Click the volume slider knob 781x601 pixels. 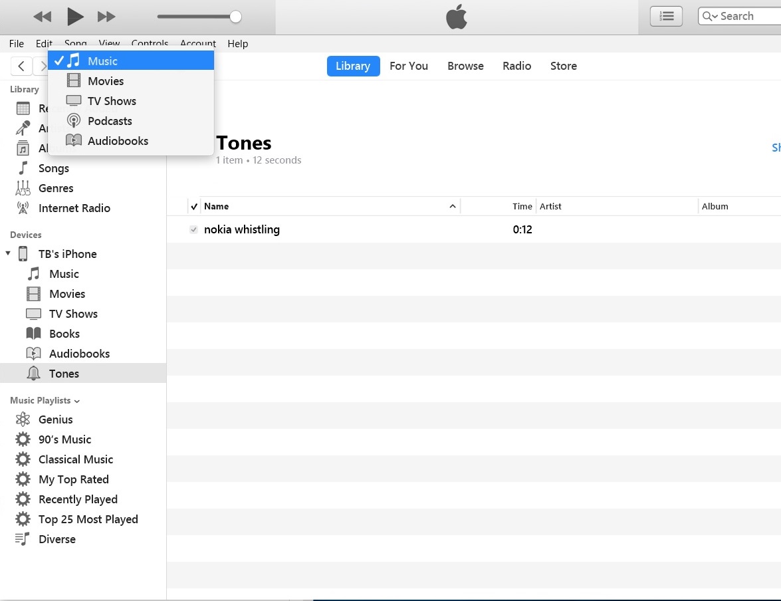pos(235,17)
